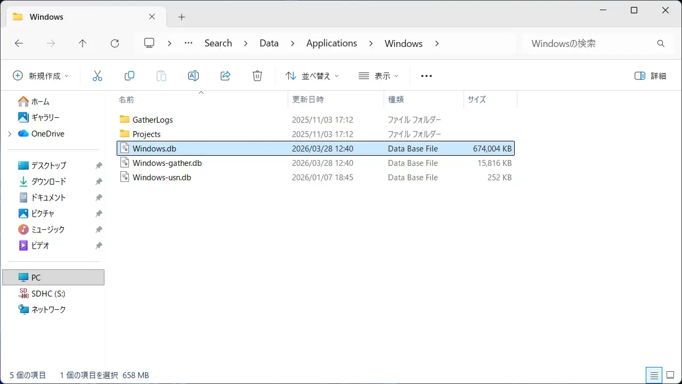Expand the OneDrive tree node

(x=10, y=134)
